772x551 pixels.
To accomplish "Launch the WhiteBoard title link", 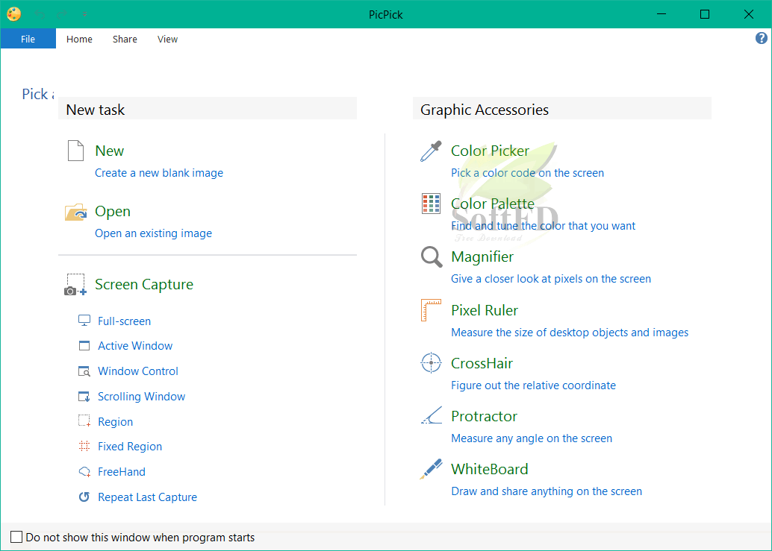I will [489, 469].
